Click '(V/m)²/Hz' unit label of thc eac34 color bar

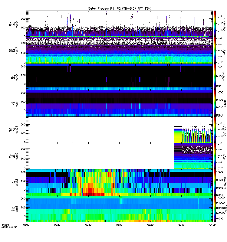pos(225,130)
